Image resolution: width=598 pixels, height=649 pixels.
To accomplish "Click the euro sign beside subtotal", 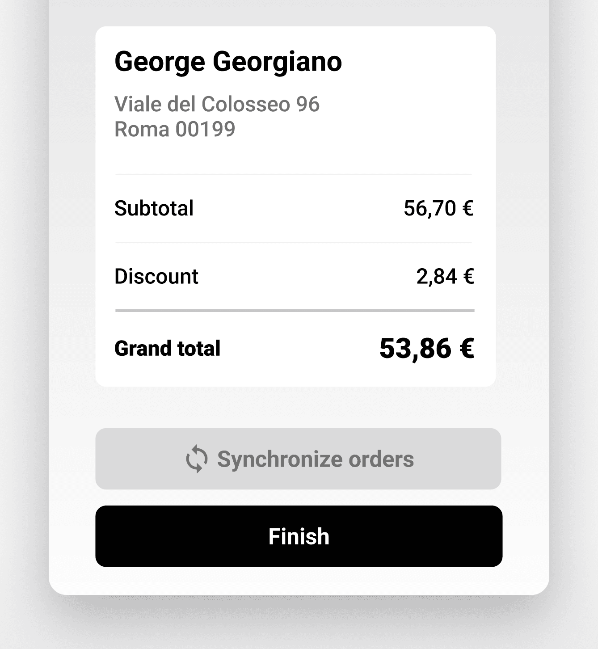I will [468, 208].
